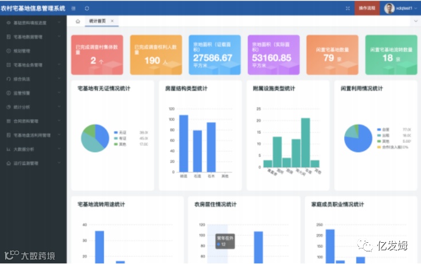Click the tall bar in 农房居住情况统计
Viewport: 421px width, 264px height.
(258, 247)
